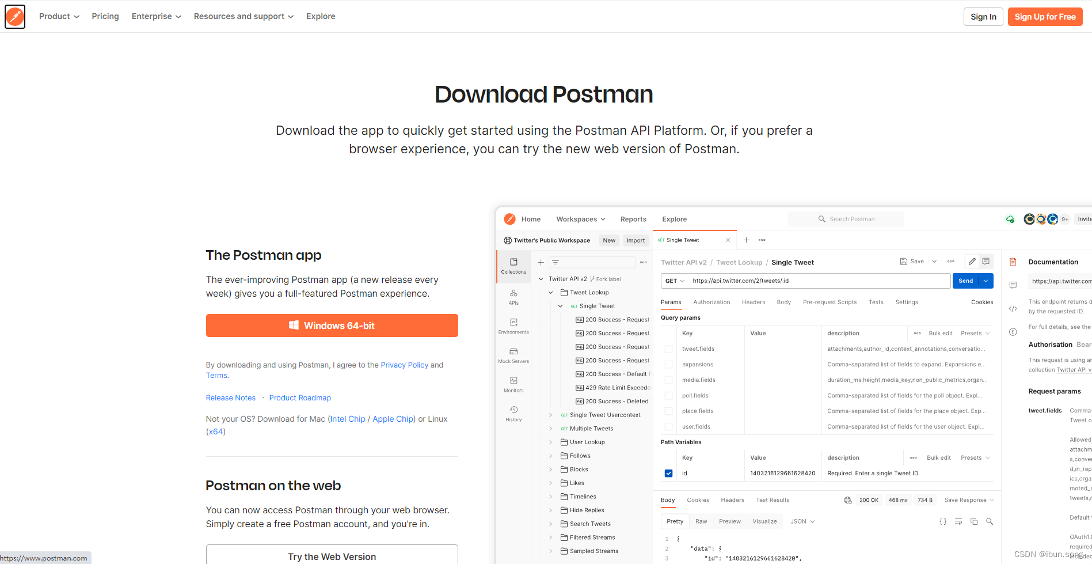Switch to the Authorization tab
The image size is (1092, 564).
pos(711,302)
